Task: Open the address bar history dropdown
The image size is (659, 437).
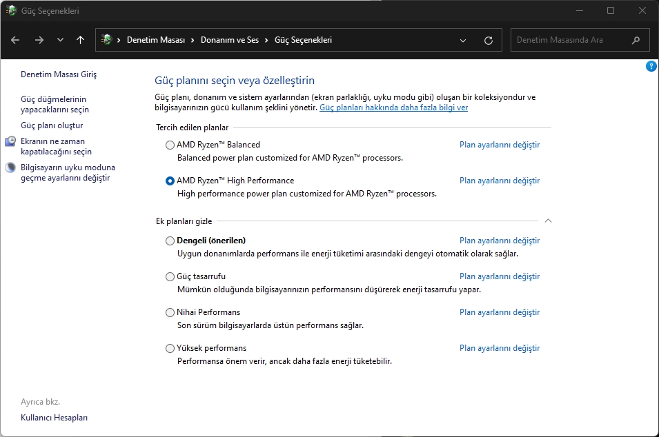Action: click(x=464, y=40)
